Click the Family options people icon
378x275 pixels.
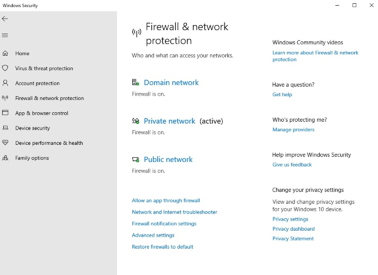(5, 158)
